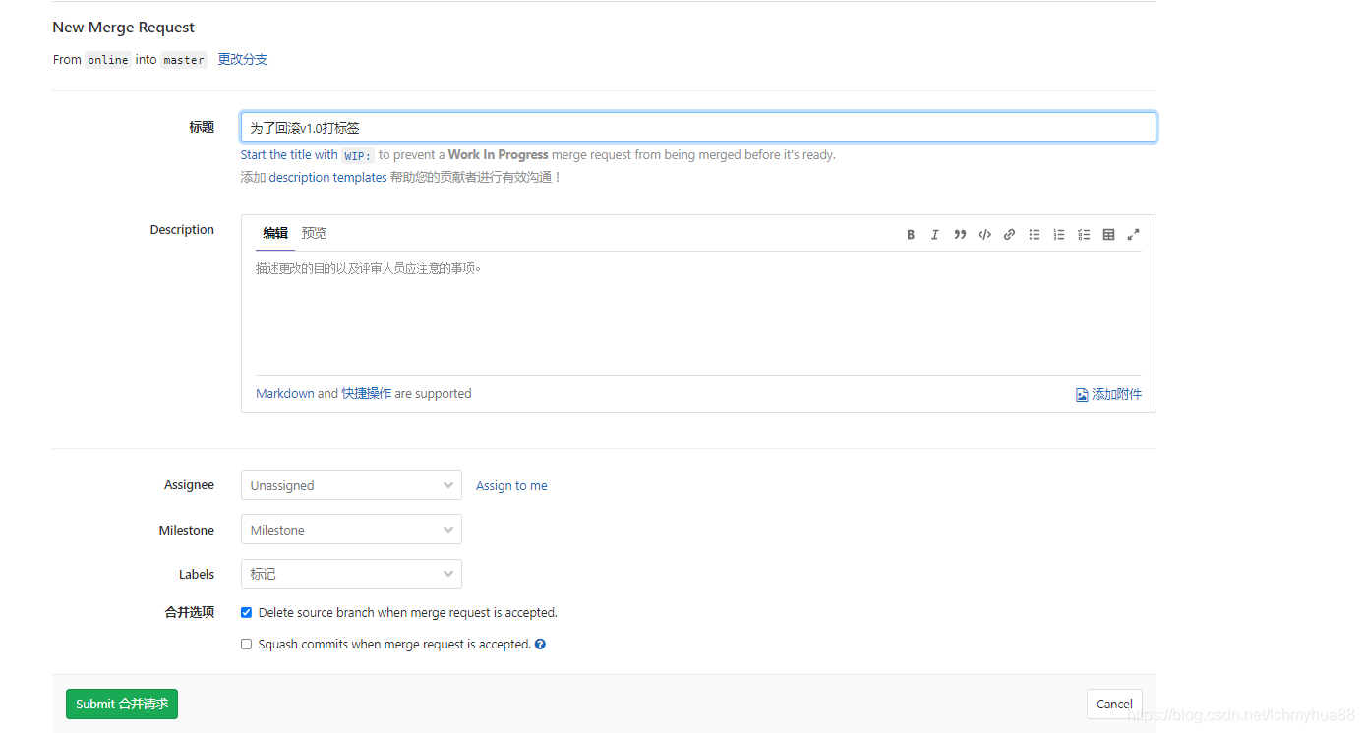Screen dimensions: 1364x733
Task: Expand the description editor to fullscreen
Action: (1133, 234)
